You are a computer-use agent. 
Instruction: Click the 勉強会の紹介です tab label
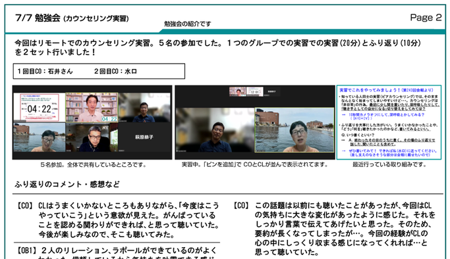pyautogui.click(x=187, y=24)
